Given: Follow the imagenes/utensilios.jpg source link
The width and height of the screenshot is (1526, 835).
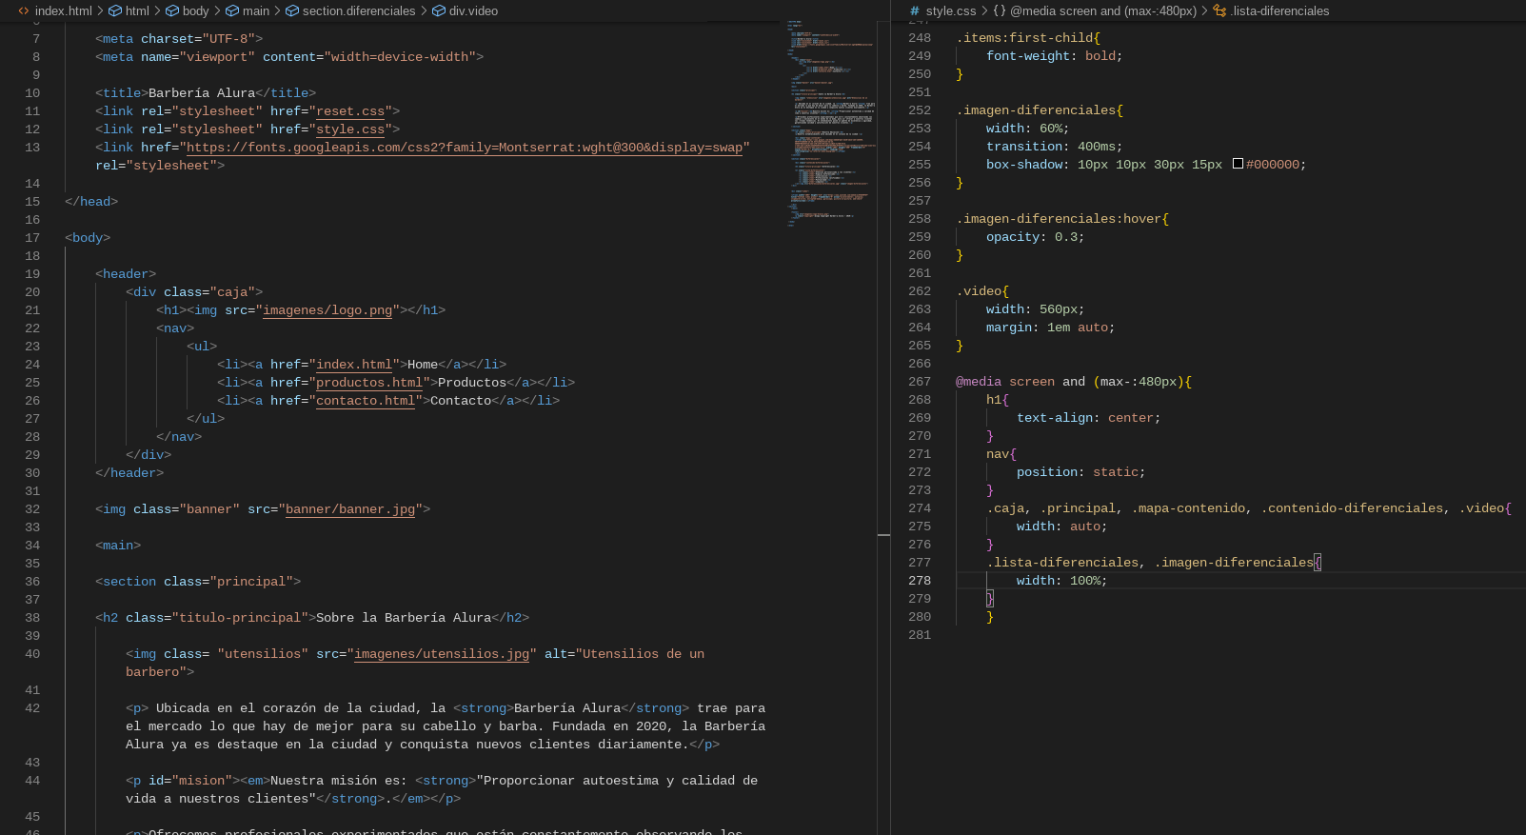Looking at the screenshot, I should tap(442, 654).
